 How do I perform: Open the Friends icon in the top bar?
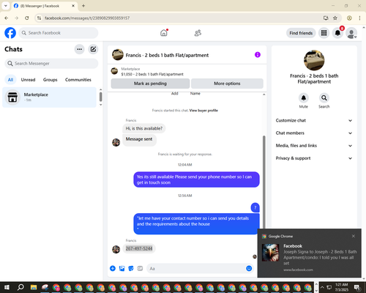pyautogui.click(x=198, y=33)
